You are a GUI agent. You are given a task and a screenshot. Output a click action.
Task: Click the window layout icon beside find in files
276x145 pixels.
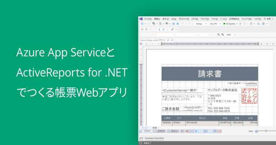[263, 24]
